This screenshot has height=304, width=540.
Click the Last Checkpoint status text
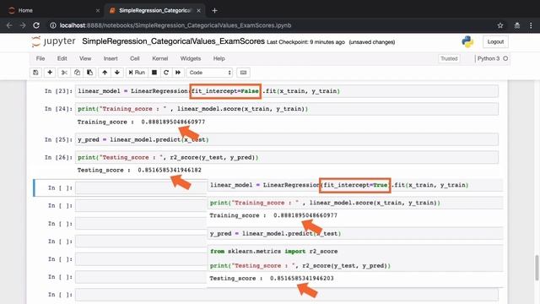tap(305, 42)
